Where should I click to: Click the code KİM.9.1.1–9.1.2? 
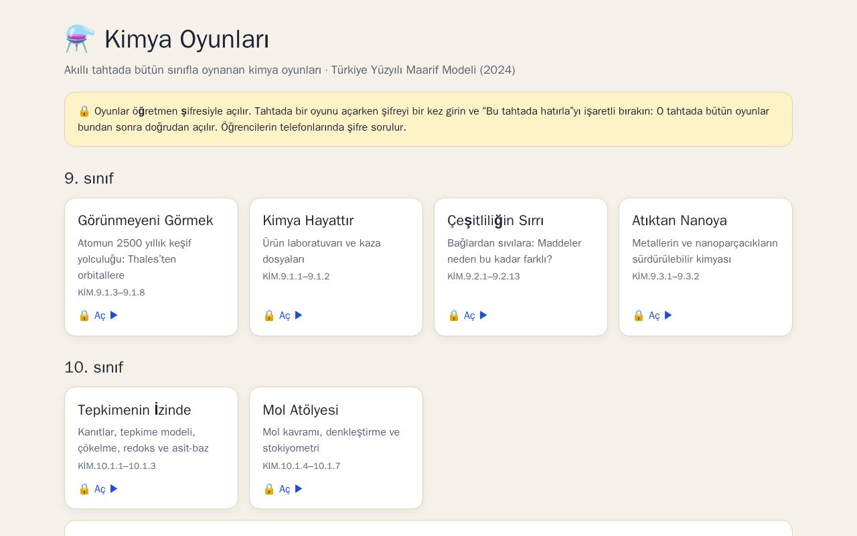(x=296, y=277)
